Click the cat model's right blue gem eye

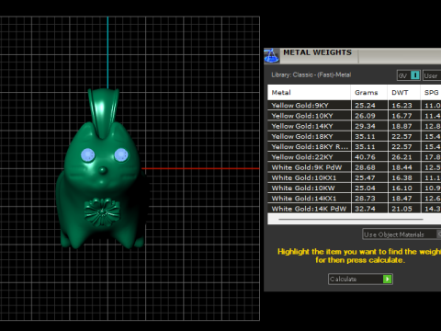(x=121, y=154)
